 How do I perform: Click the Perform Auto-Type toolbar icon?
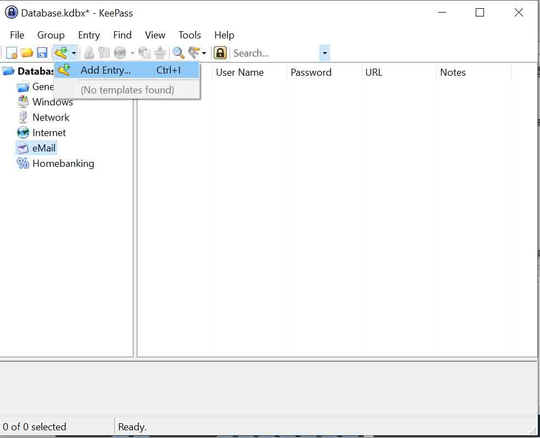[160, 53]
